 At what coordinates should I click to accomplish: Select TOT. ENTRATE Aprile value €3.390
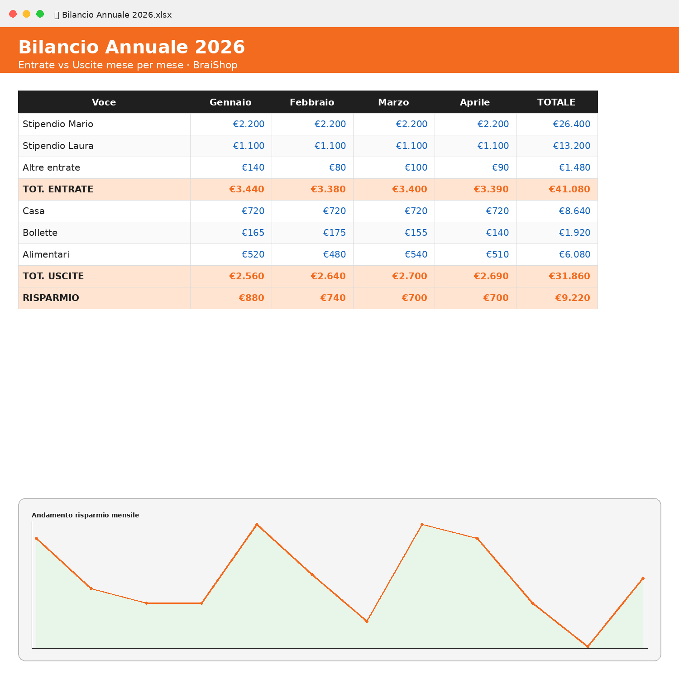point(475,189)
